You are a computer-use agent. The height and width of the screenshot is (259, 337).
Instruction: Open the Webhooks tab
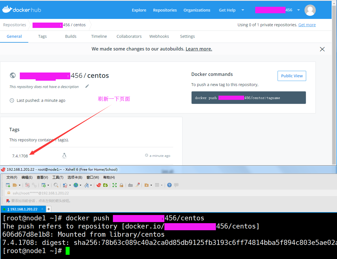tap(159, 36)
